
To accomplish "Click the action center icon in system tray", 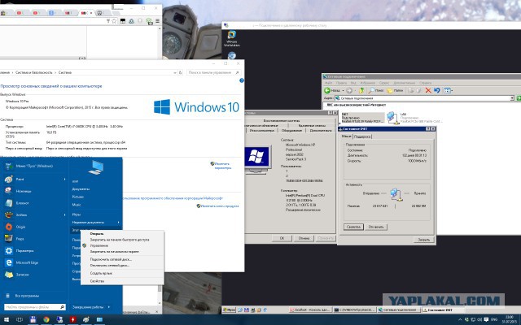I will click(484, 319).
